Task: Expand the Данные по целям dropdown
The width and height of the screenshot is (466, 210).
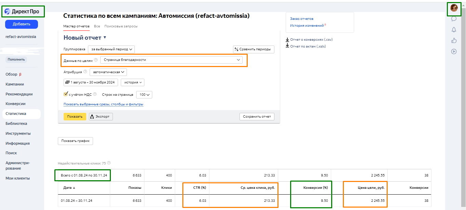Action: tap(171, 60)
